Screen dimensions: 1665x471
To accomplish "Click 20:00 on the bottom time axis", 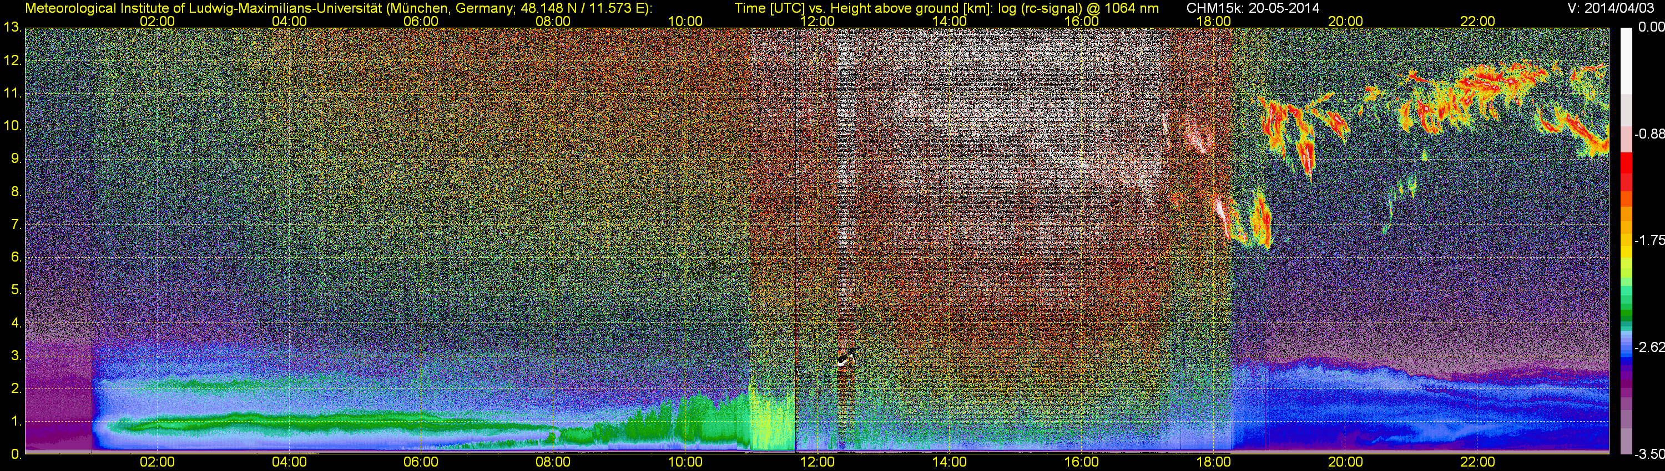I will 1345,462.
